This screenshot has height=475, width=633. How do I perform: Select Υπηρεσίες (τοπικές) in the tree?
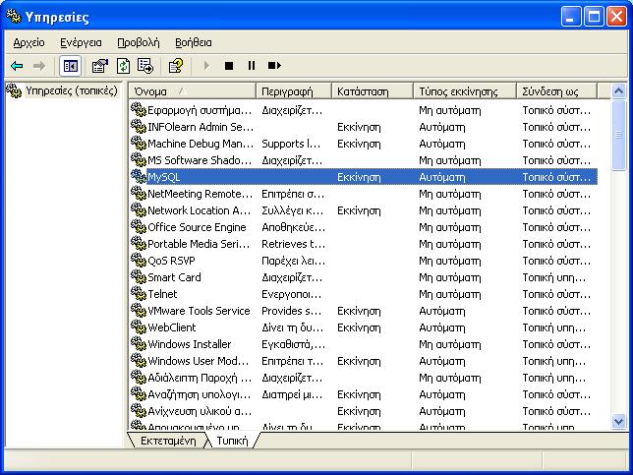point(71,90)
